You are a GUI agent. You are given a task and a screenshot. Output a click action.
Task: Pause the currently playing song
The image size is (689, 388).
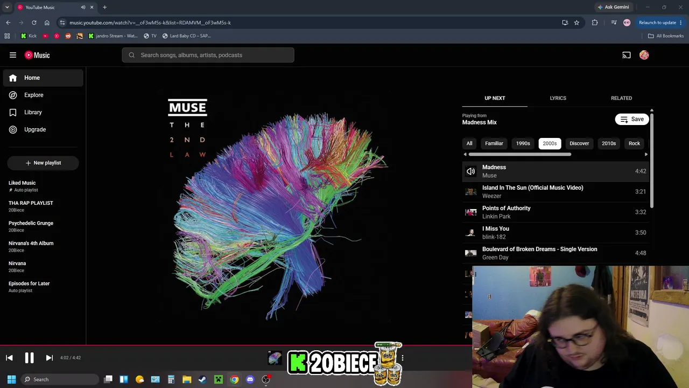(x=29, y=358)
